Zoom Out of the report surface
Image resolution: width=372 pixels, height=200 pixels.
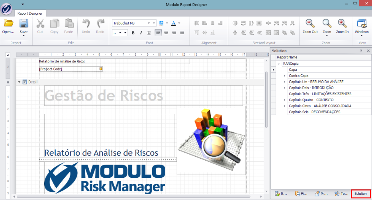(x=310, y=26)
